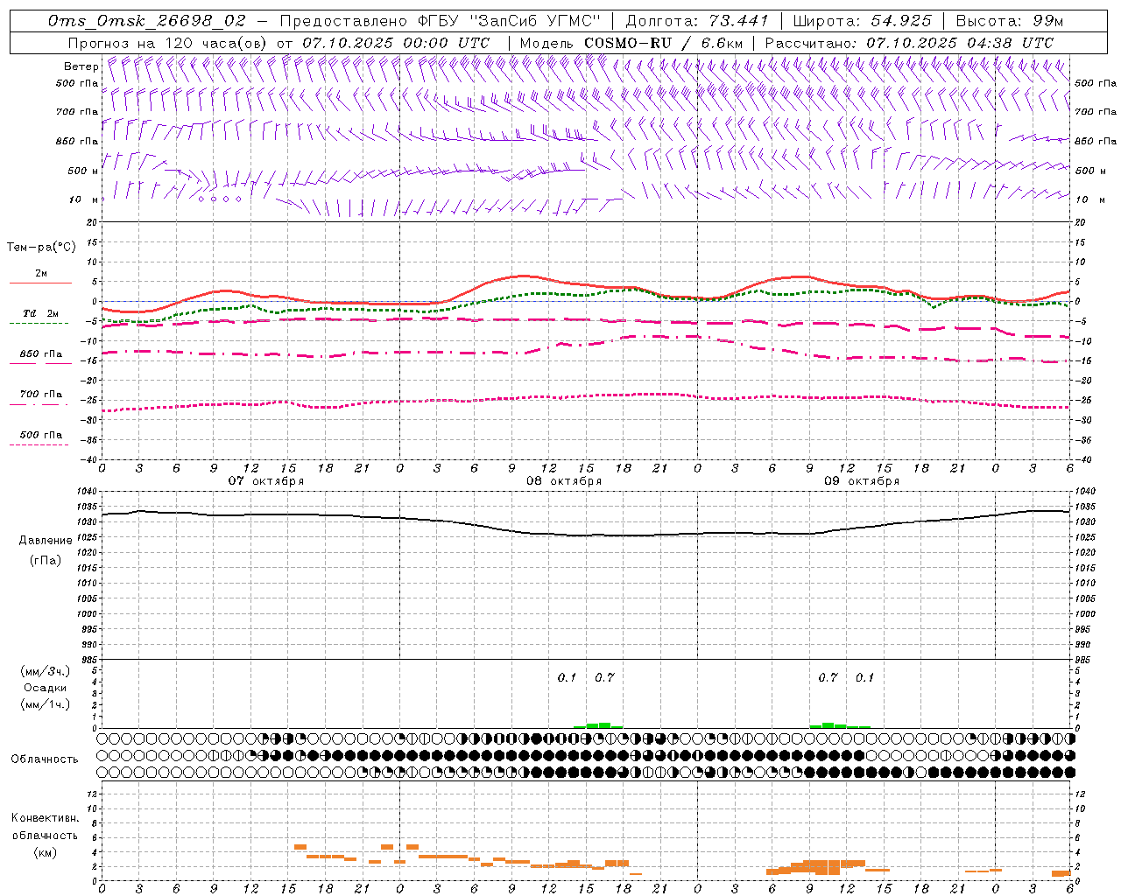The image size is (1121, 896).
Task: Click the calm wind circles at 10 м
Action: point(219,199)
